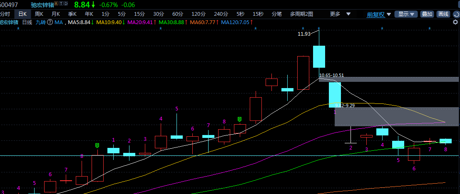This screenshot has height=194, width=460.
Task: Click the 日线 label in indicator row
Action: pos(27,22)
